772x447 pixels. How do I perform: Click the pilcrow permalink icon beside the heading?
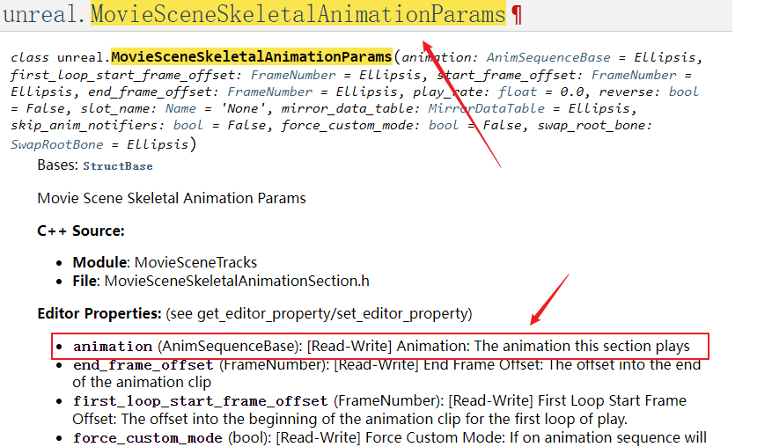(x=517, y=14)
